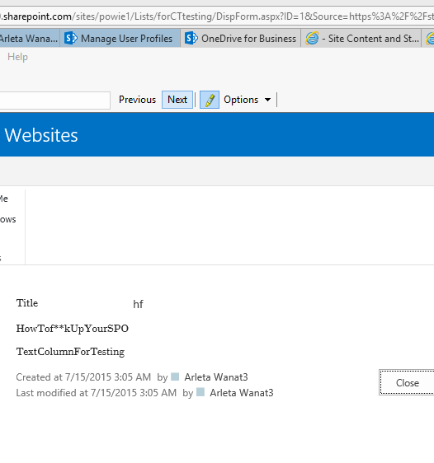Click the Previous button in find bar
Image resolution: width=434 pixels, height=463 pixels.
137,100
